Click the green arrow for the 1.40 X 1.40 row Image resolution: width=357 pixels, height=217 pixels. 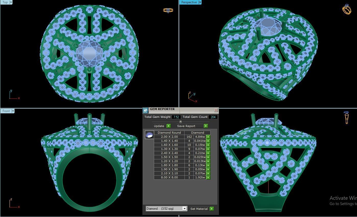pyautogui.click(x=208, y=141)
